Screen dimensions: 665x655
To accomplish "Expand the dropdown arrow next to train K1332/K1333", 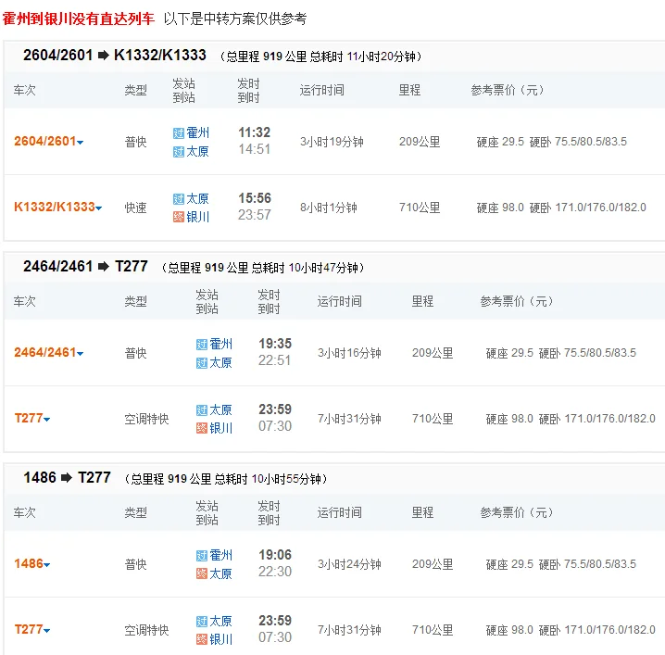I will (99, 208).
